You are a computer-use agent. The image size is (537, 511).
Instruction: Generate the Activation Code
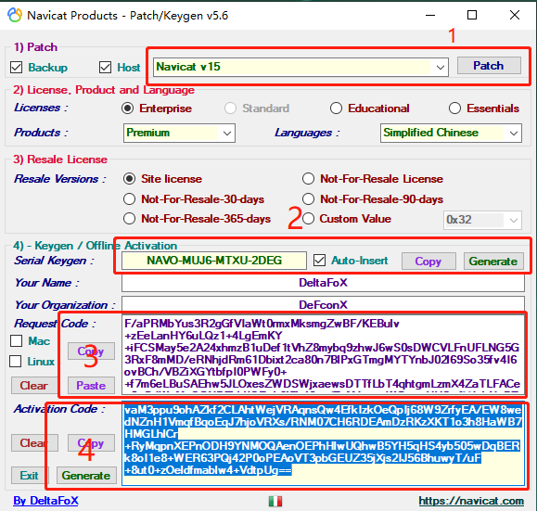click(86, 476)
